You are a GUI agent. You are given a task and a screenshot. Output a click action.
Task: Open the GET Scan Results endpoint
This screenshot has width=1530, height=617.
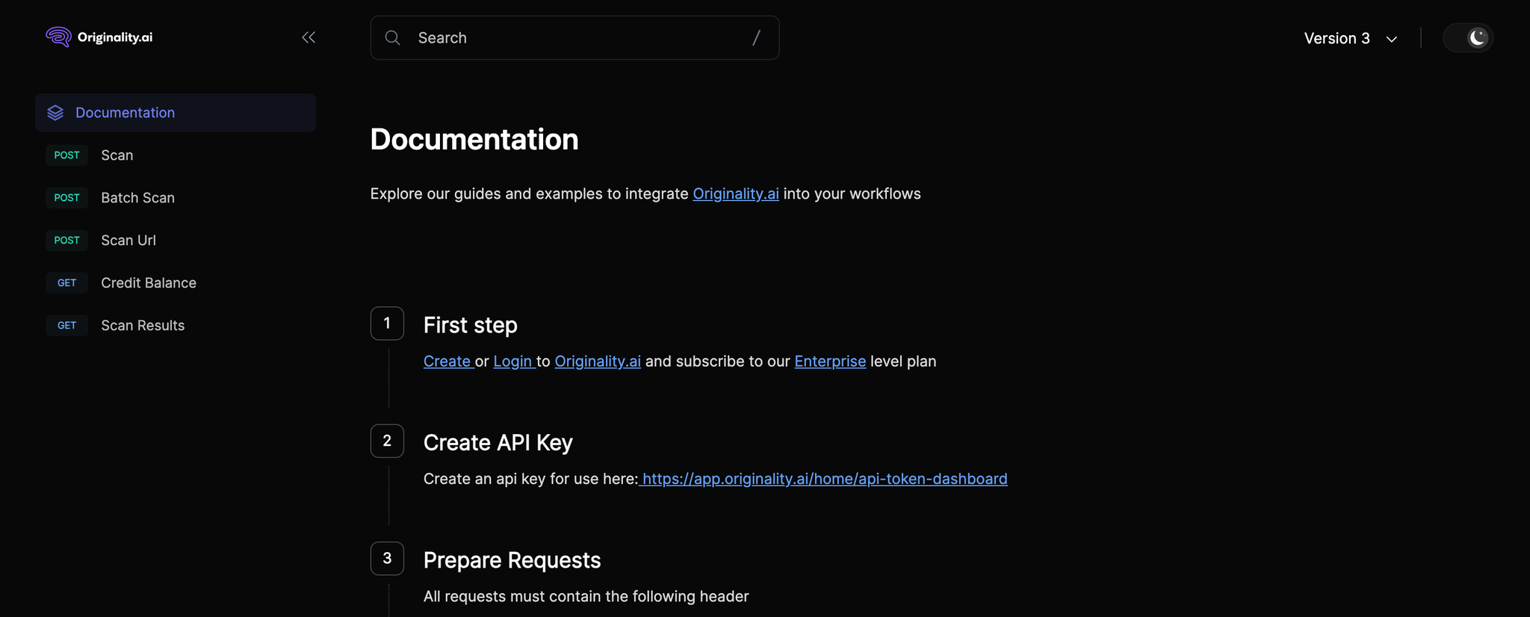(176, 326)
